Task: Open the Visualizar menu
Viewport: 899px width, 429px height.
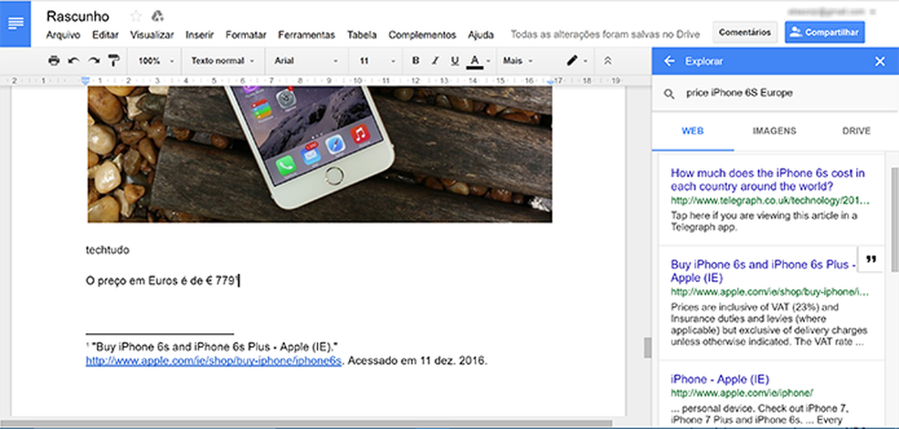Action: click(152, 35)
